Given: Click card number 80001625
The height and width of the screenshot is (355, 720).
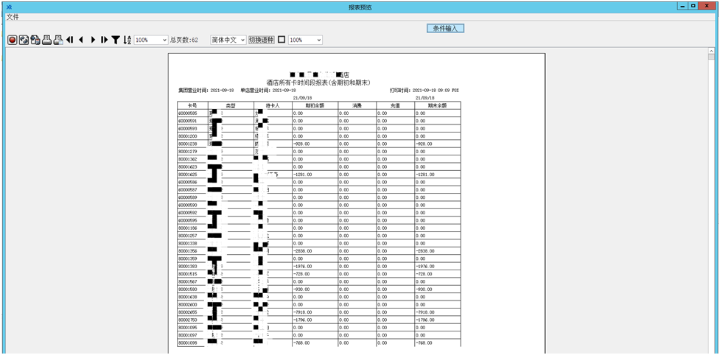Looking at the screenshot, I should pos(187,175).
